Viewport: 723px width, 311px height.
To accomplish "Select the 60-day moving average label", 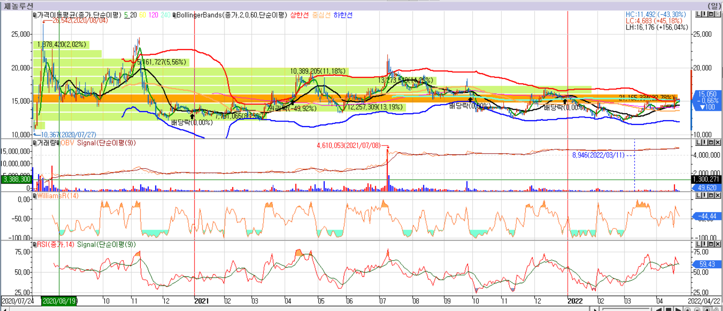I will pyautogui.click(x=142, y=15).
